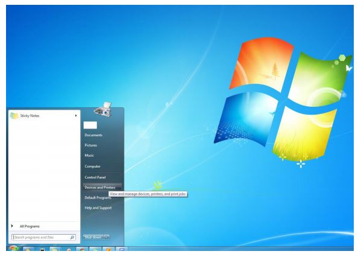Screen dimensions: 358x257
Task: Open the arrow menu beside Shut down
Action: (107, 237)
